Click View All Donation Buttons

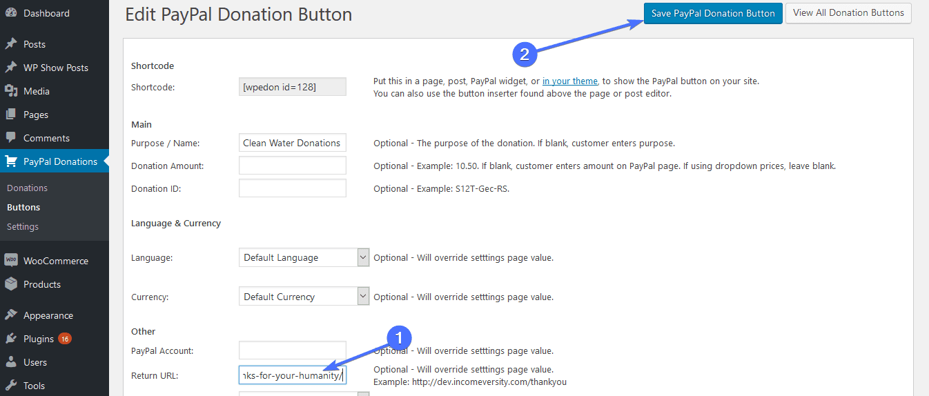pos(848,12)
